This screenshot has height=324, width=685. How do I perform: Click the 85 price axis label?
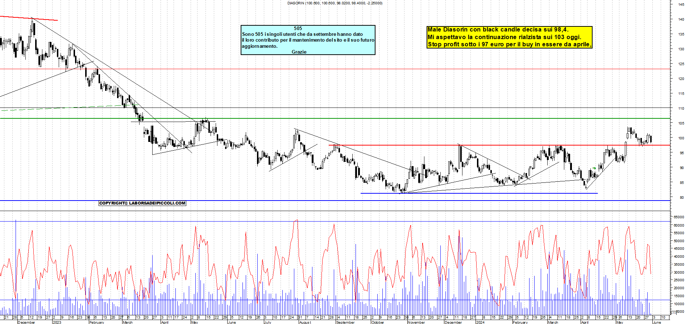[x=682, y=182]
